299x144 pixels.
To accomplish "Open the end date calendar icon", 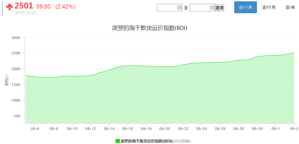I will point(212,7).
